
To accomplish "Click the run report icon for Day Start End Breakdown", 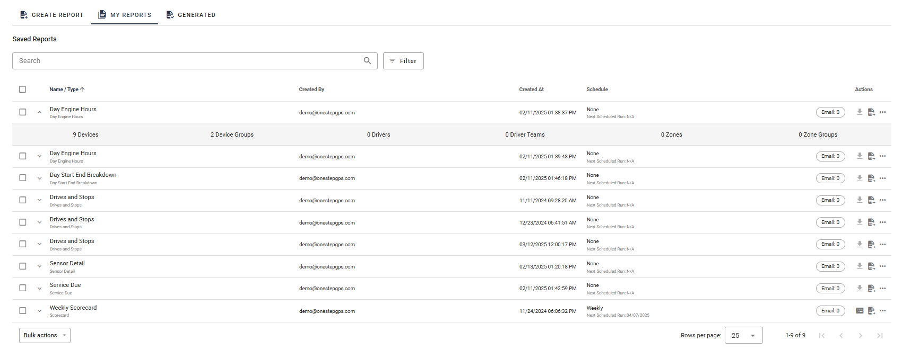I will click(871, 178).
